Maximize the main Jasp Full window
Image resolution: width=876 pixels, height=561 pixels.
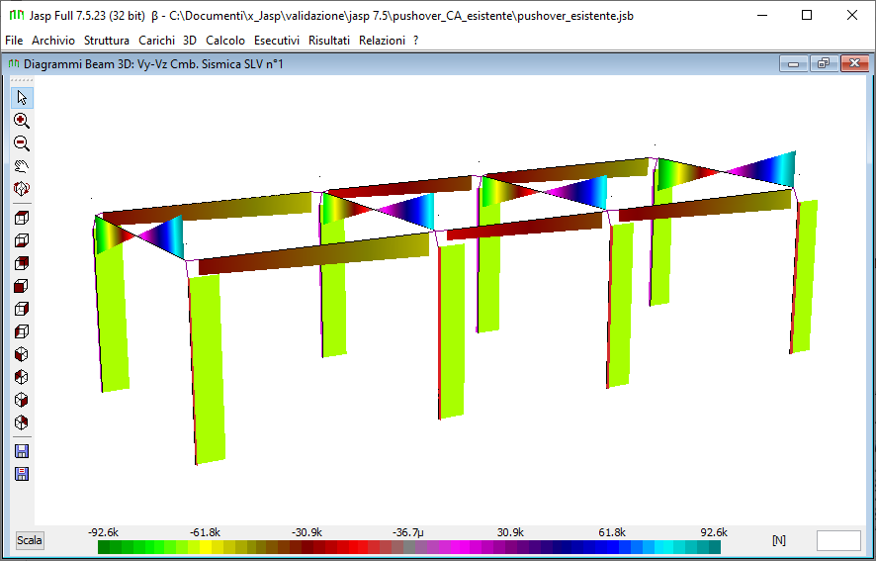807,15
